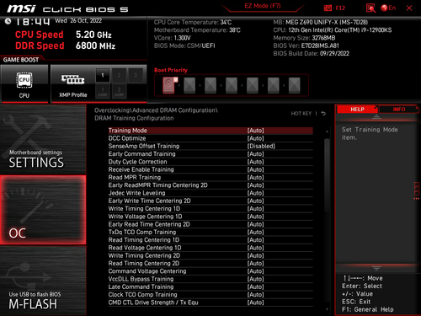
Task: Select TxDq TCO Comp Training row
Action: click(x=210, y=232)
